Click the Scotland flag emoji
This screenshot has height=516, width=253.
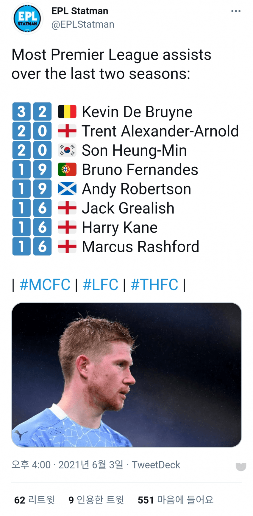point(67,189)
